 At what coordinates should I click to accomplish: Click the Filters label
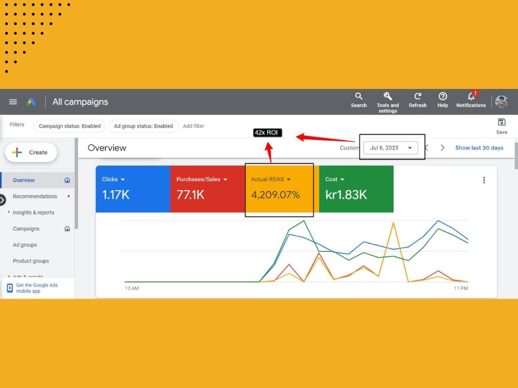pos(17,124)
